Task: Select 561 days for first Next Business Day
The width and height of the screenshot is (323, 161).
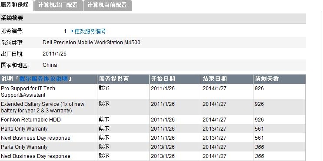Action: 259,138
